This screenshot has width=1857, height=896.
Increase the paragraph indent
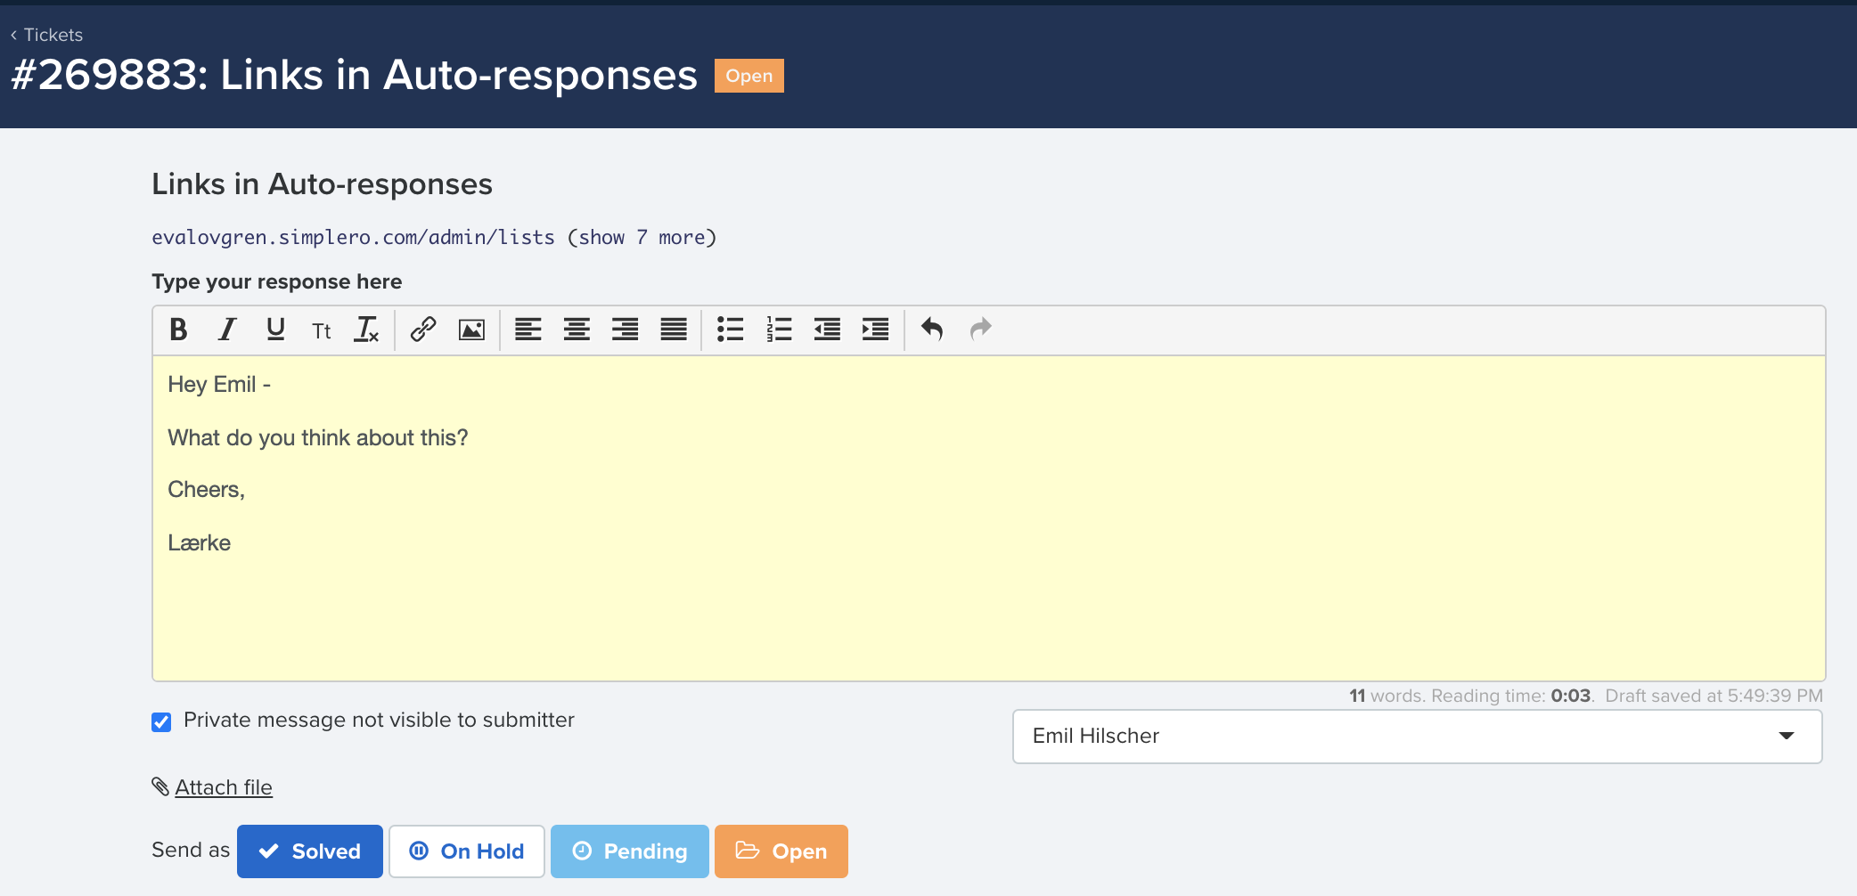(x=875, y=330)
